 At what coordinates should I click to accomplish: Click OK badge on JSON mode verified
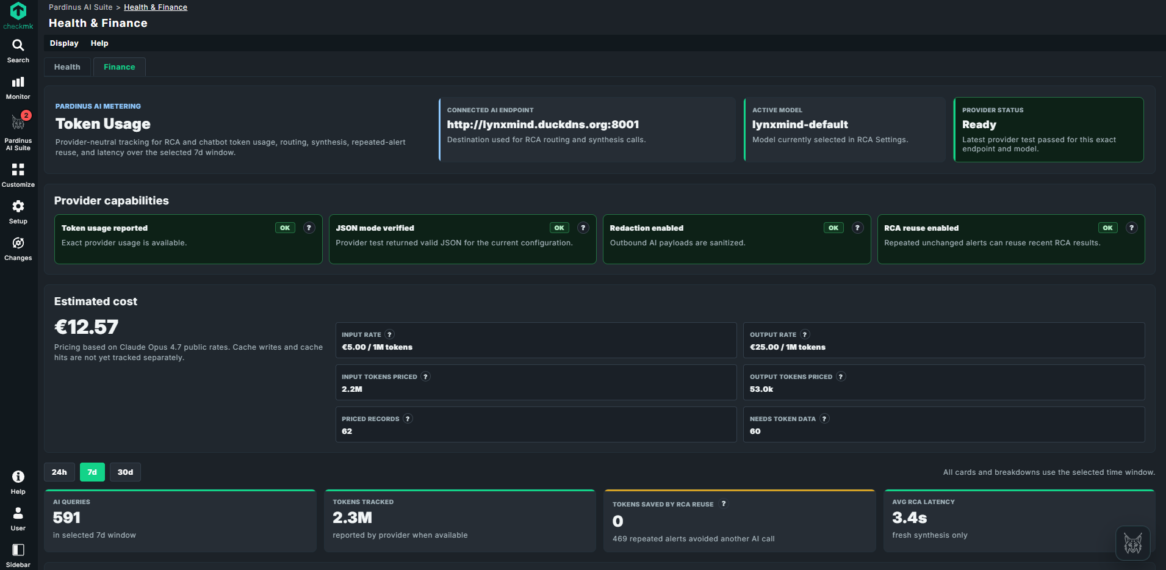[x=559, y=228]
